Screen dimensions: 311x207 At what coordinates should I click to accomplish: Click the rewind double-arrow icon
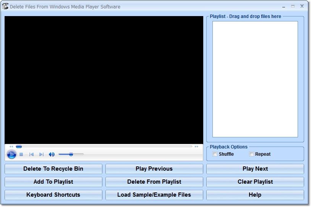(x=11, y=147)
